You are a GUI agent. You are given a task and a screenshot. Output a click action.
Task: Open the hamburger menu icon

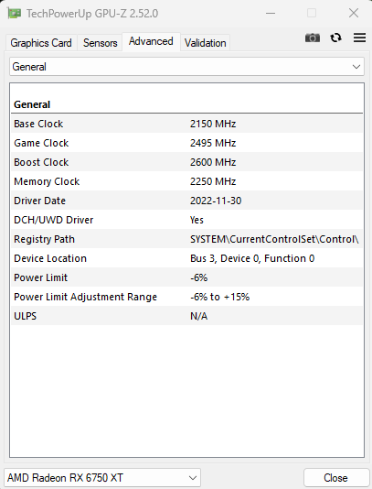(x=359, y=38)
